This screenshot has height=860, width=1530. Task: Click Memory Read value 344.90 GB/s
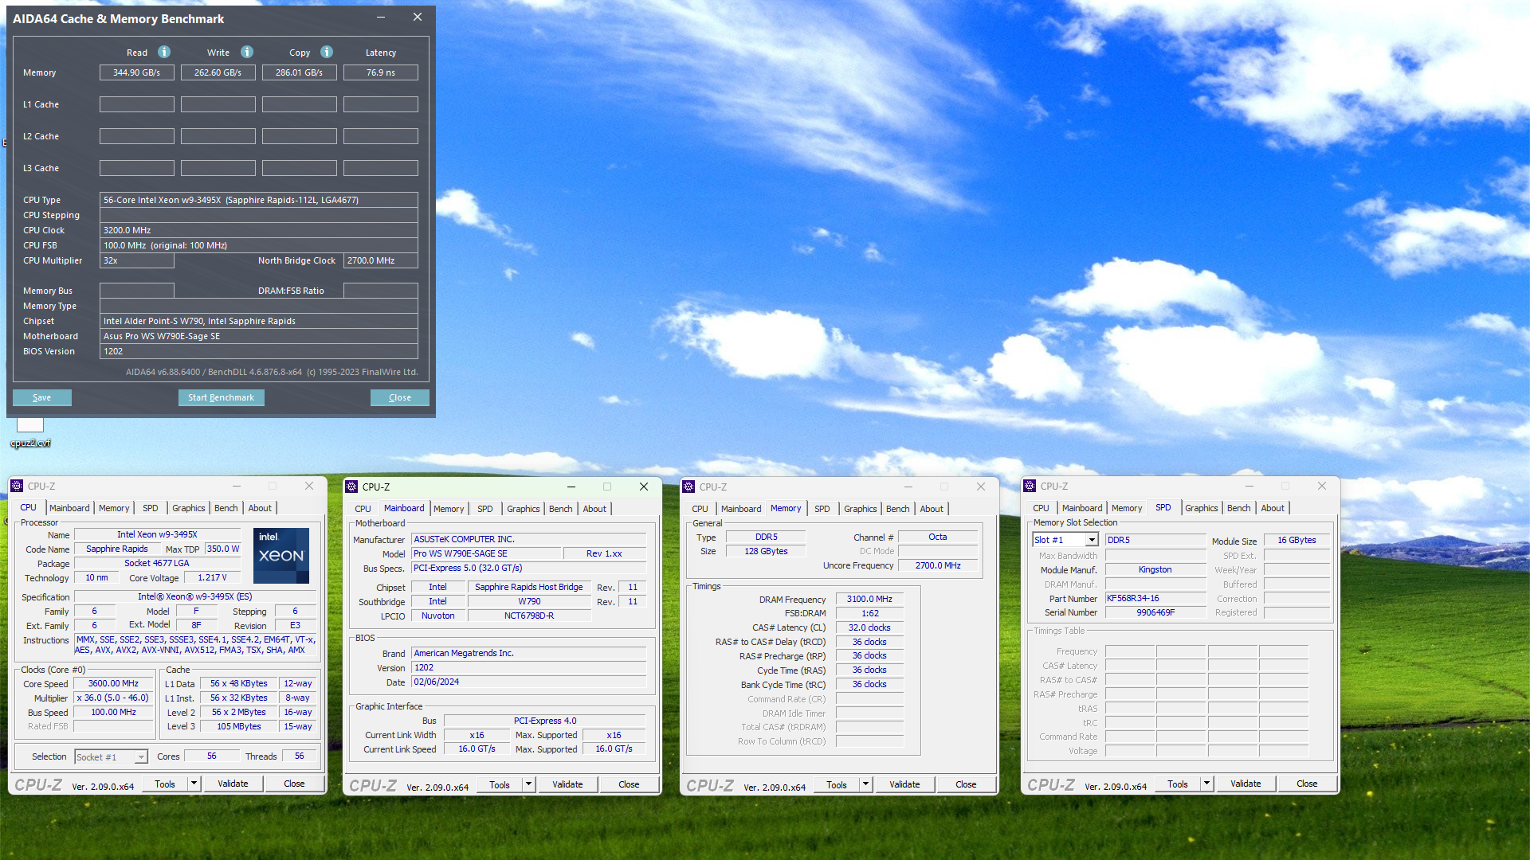[137, 72]
